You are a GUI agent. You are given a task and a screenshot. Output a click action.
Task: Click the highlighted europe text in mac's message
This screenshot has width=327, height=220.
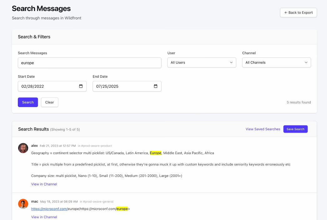[122, 208]
